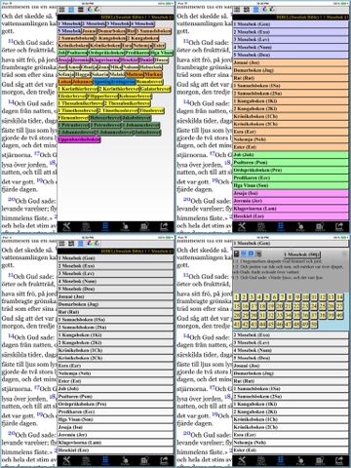The width and height of the screenshot is (351, 468).
Task: Collapse expanded 1 Mosebok (Gen) row in chapter picker
Action: point(291,243)
